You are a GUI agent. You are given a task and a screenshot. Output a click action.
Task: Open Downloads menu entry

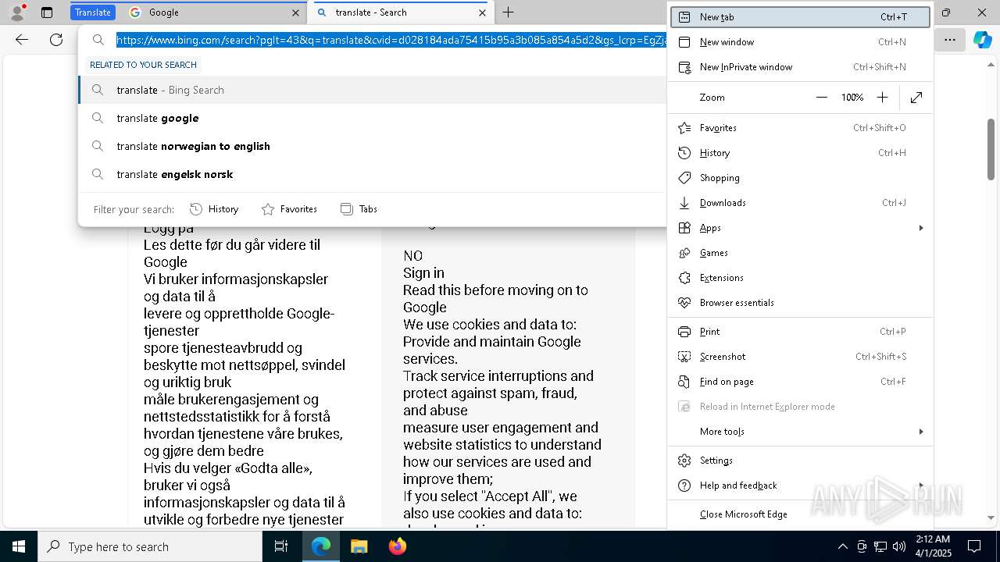tap(801, 203)
